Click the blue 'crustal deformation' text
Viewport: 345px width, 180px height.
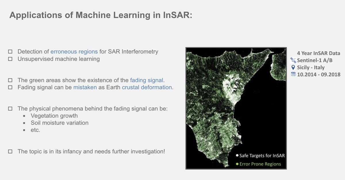(147, 87)
